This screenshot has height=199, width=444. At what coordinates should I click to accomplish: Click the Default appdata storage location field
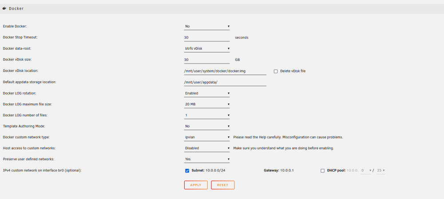225,82
